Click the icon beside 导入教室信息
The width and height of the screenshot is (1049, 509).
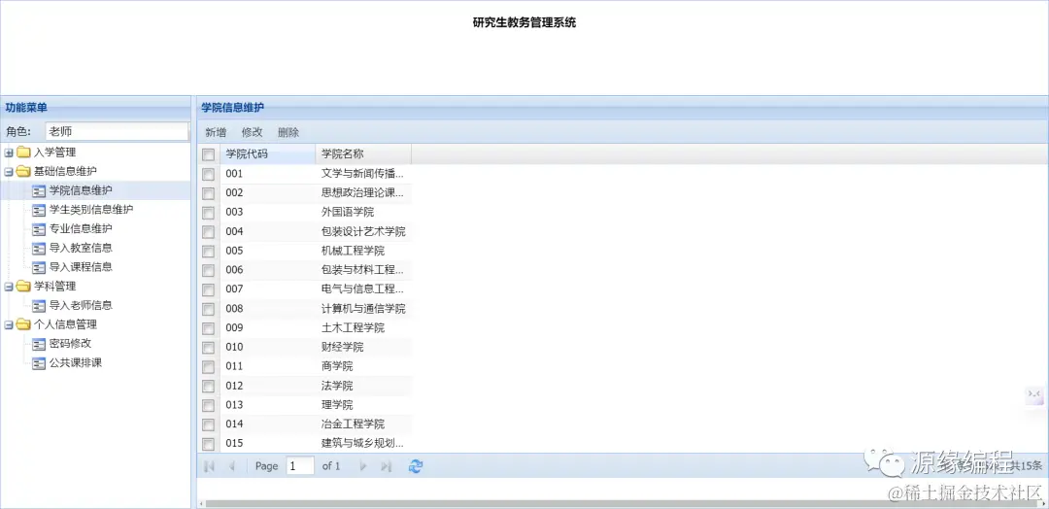pyautogui.click(x=39, y=248)
